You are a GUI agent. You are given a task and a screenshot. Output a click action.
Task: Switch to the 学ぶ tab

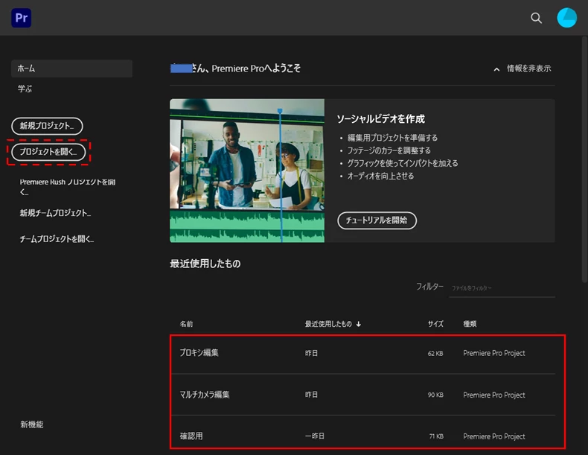click(x=25, y=89)
